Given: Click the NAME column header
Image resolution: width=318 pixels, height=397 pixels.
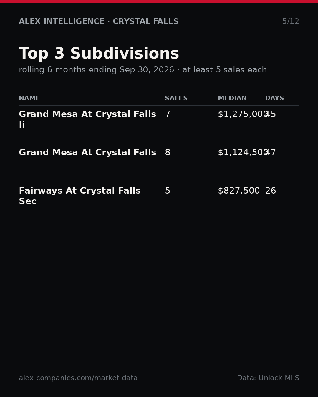Looking at the screenshot, I should 29,98.
